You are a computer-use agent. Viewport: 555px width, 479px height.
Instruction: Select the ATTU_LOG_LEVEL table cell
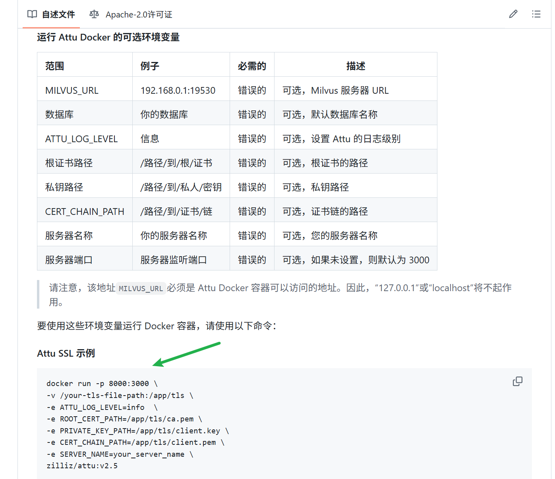tap(81, 139)
